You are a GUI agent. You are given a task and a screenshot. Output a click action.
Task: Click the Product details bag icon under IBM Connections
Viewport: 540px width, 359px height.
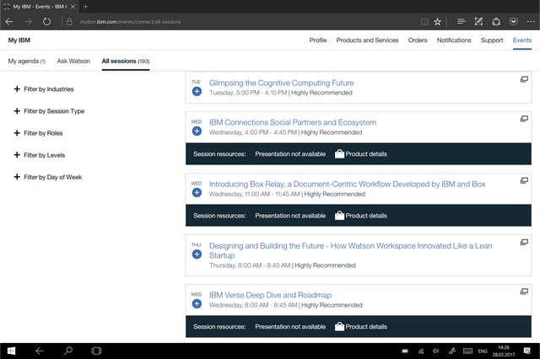(x=339, y=154)
